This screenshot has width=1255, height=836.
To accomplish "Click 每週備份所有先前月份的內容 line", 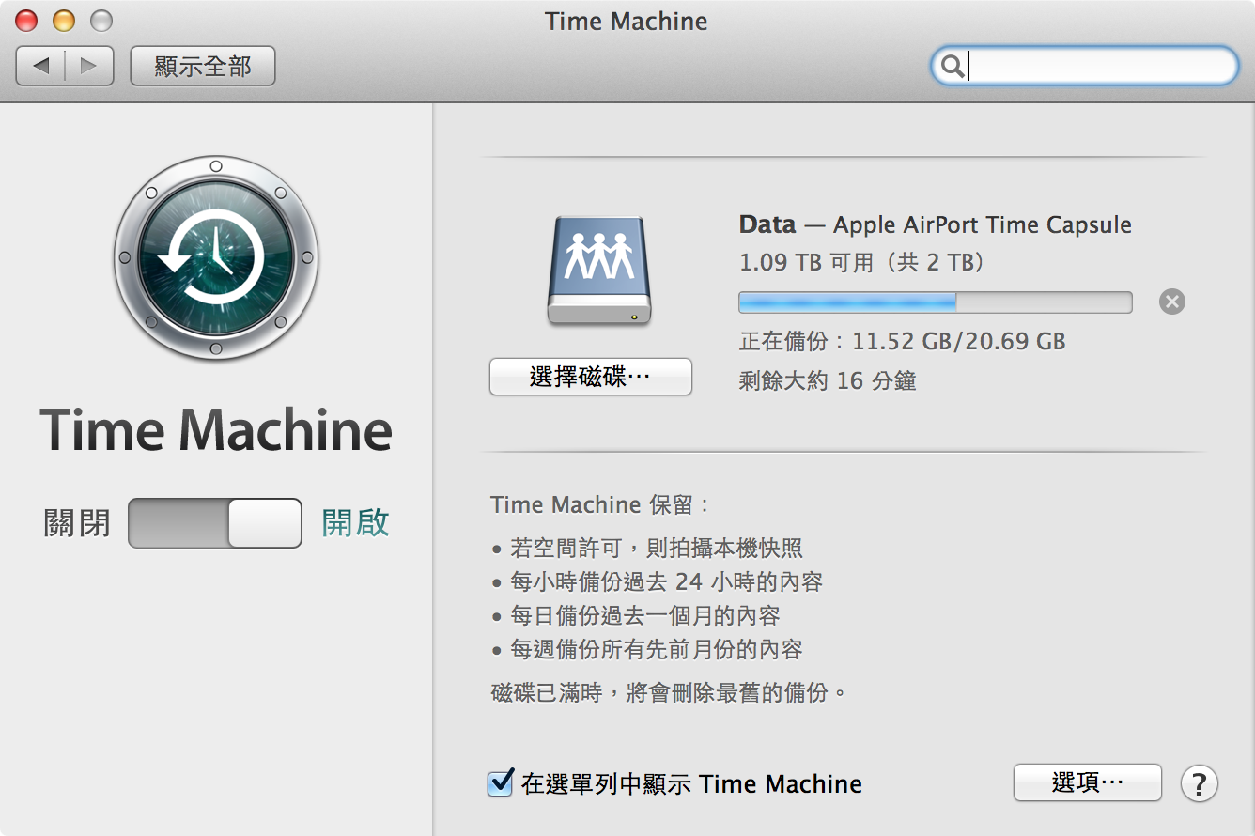I will (x=657, y=649).
